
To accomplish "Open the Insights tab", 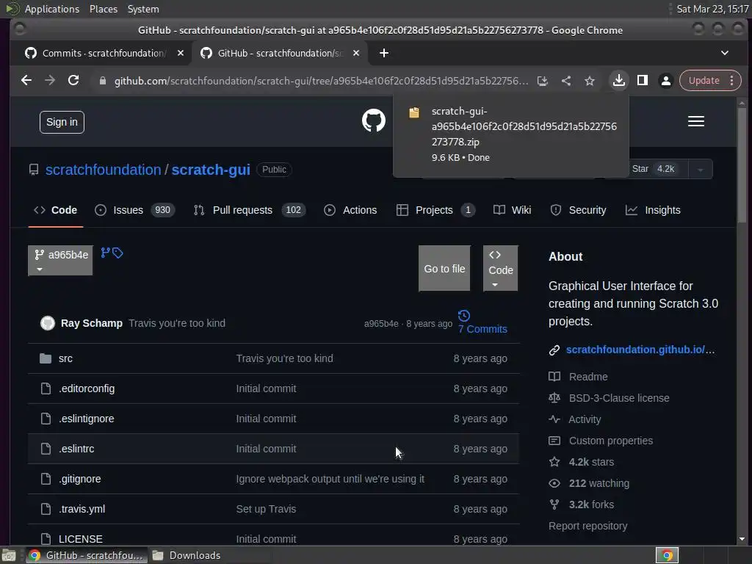I will (x=653, y=210).
